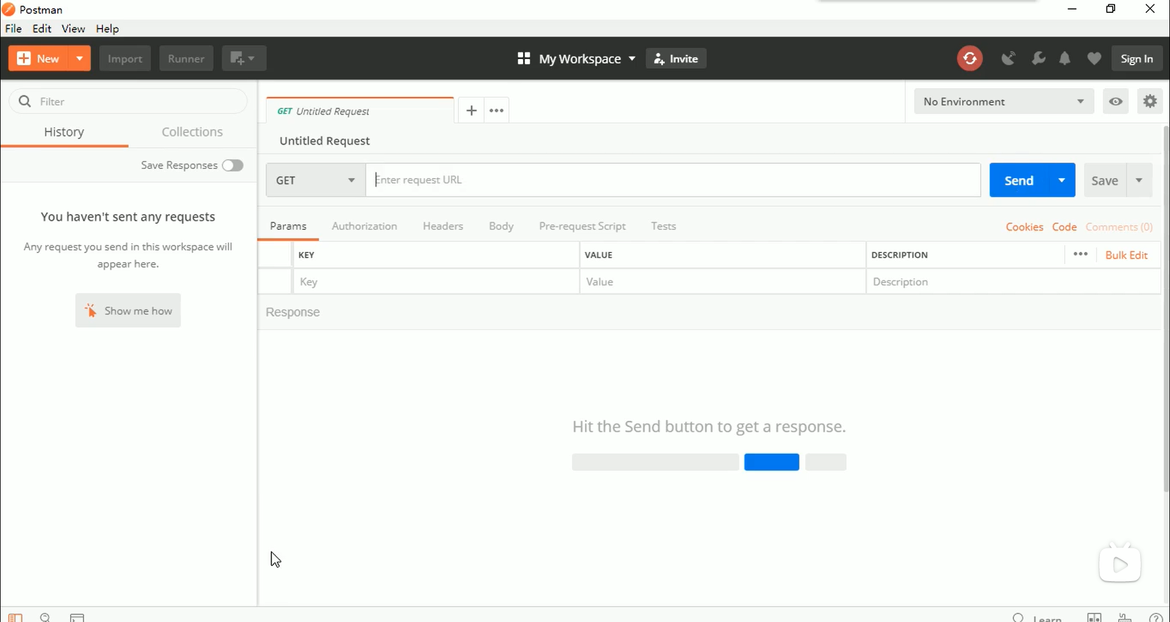Open the Cookies link
1170x622 pixels.
[1024, 227]
